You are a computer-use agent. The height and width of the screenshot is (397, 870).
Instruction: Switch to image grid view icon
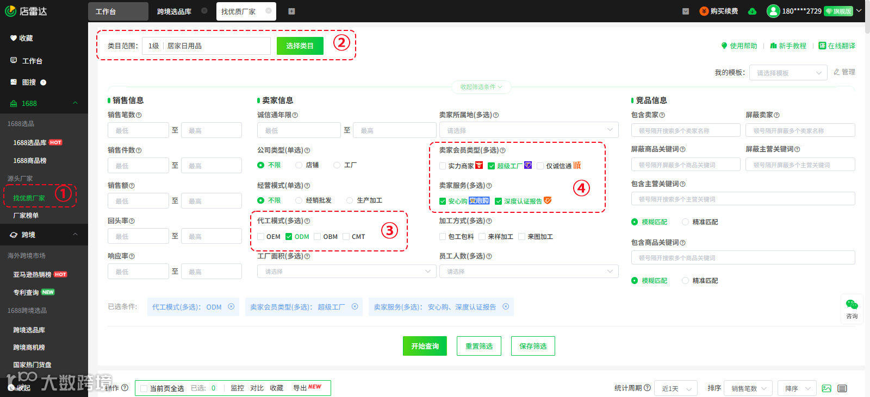click(x=826, y=388)
